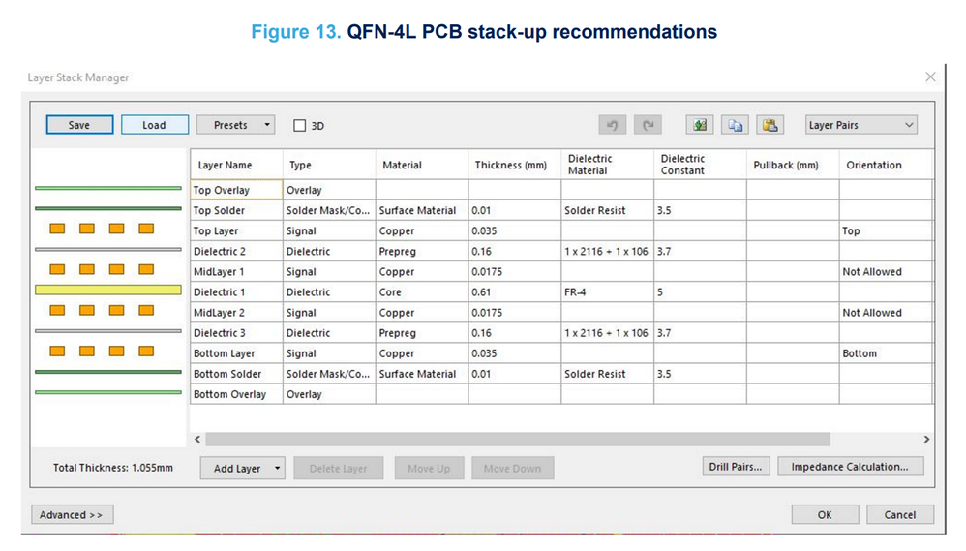Screen dimensions: 966x551
Task: Close the Layer Stack Manager dialog
Action: coord(930,77)
